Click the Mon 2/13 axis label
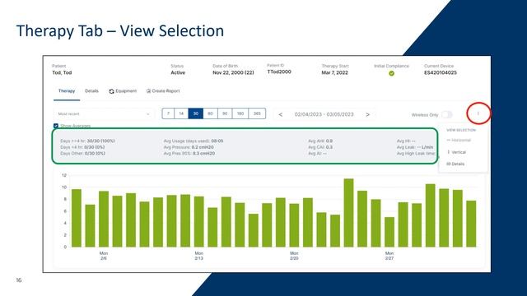 click(x=198, y=256)
